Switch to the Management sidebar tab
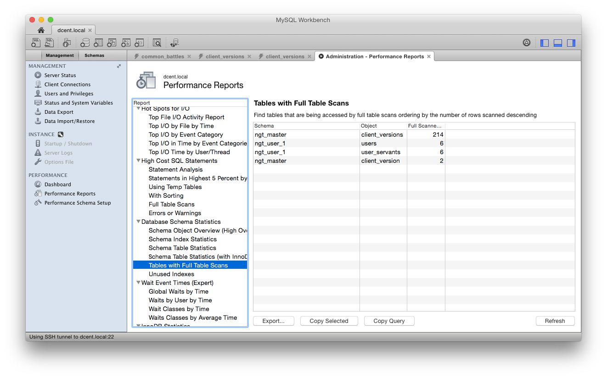Viewport: 607px width, 378px height. point(60,56)
